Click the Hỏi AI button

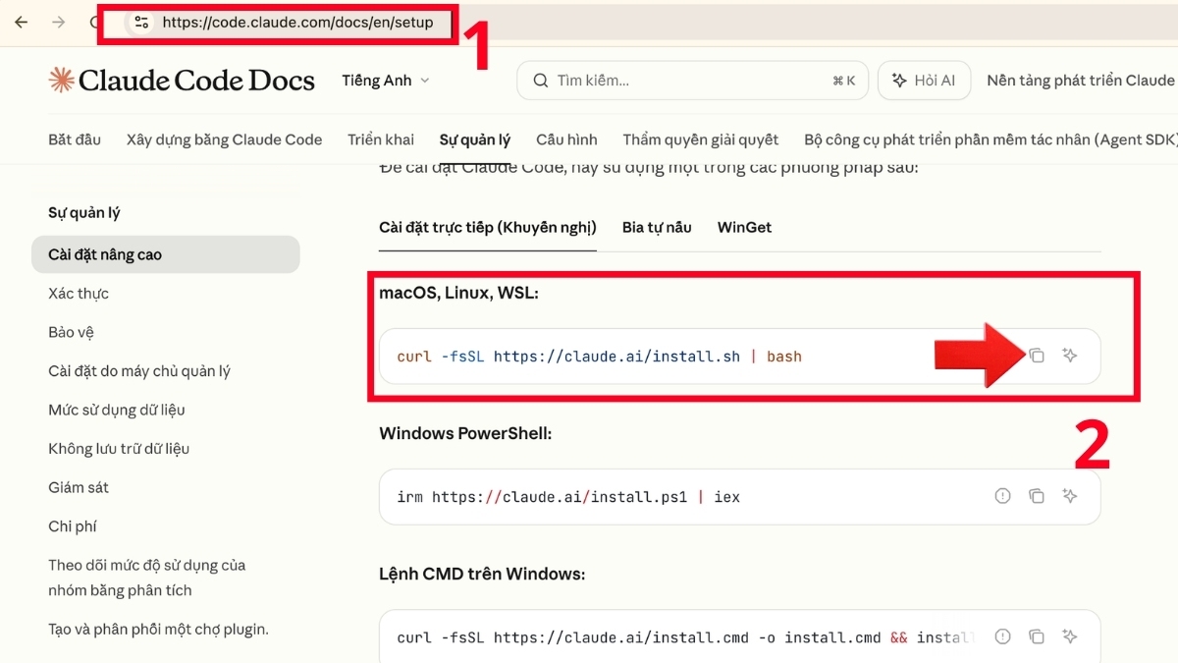pyautogui.click(x=924, y=81)
